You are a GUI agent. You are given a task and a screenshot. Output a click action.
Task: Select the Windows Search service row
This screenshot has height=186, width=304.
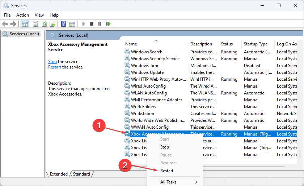(x=210, y=52)
